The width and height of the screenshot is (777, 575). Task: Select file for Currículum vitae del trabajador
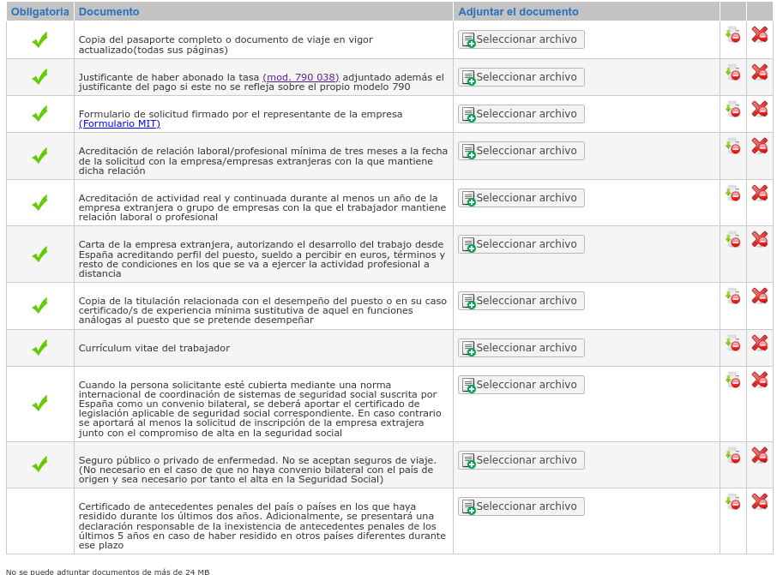coord(521,348)
